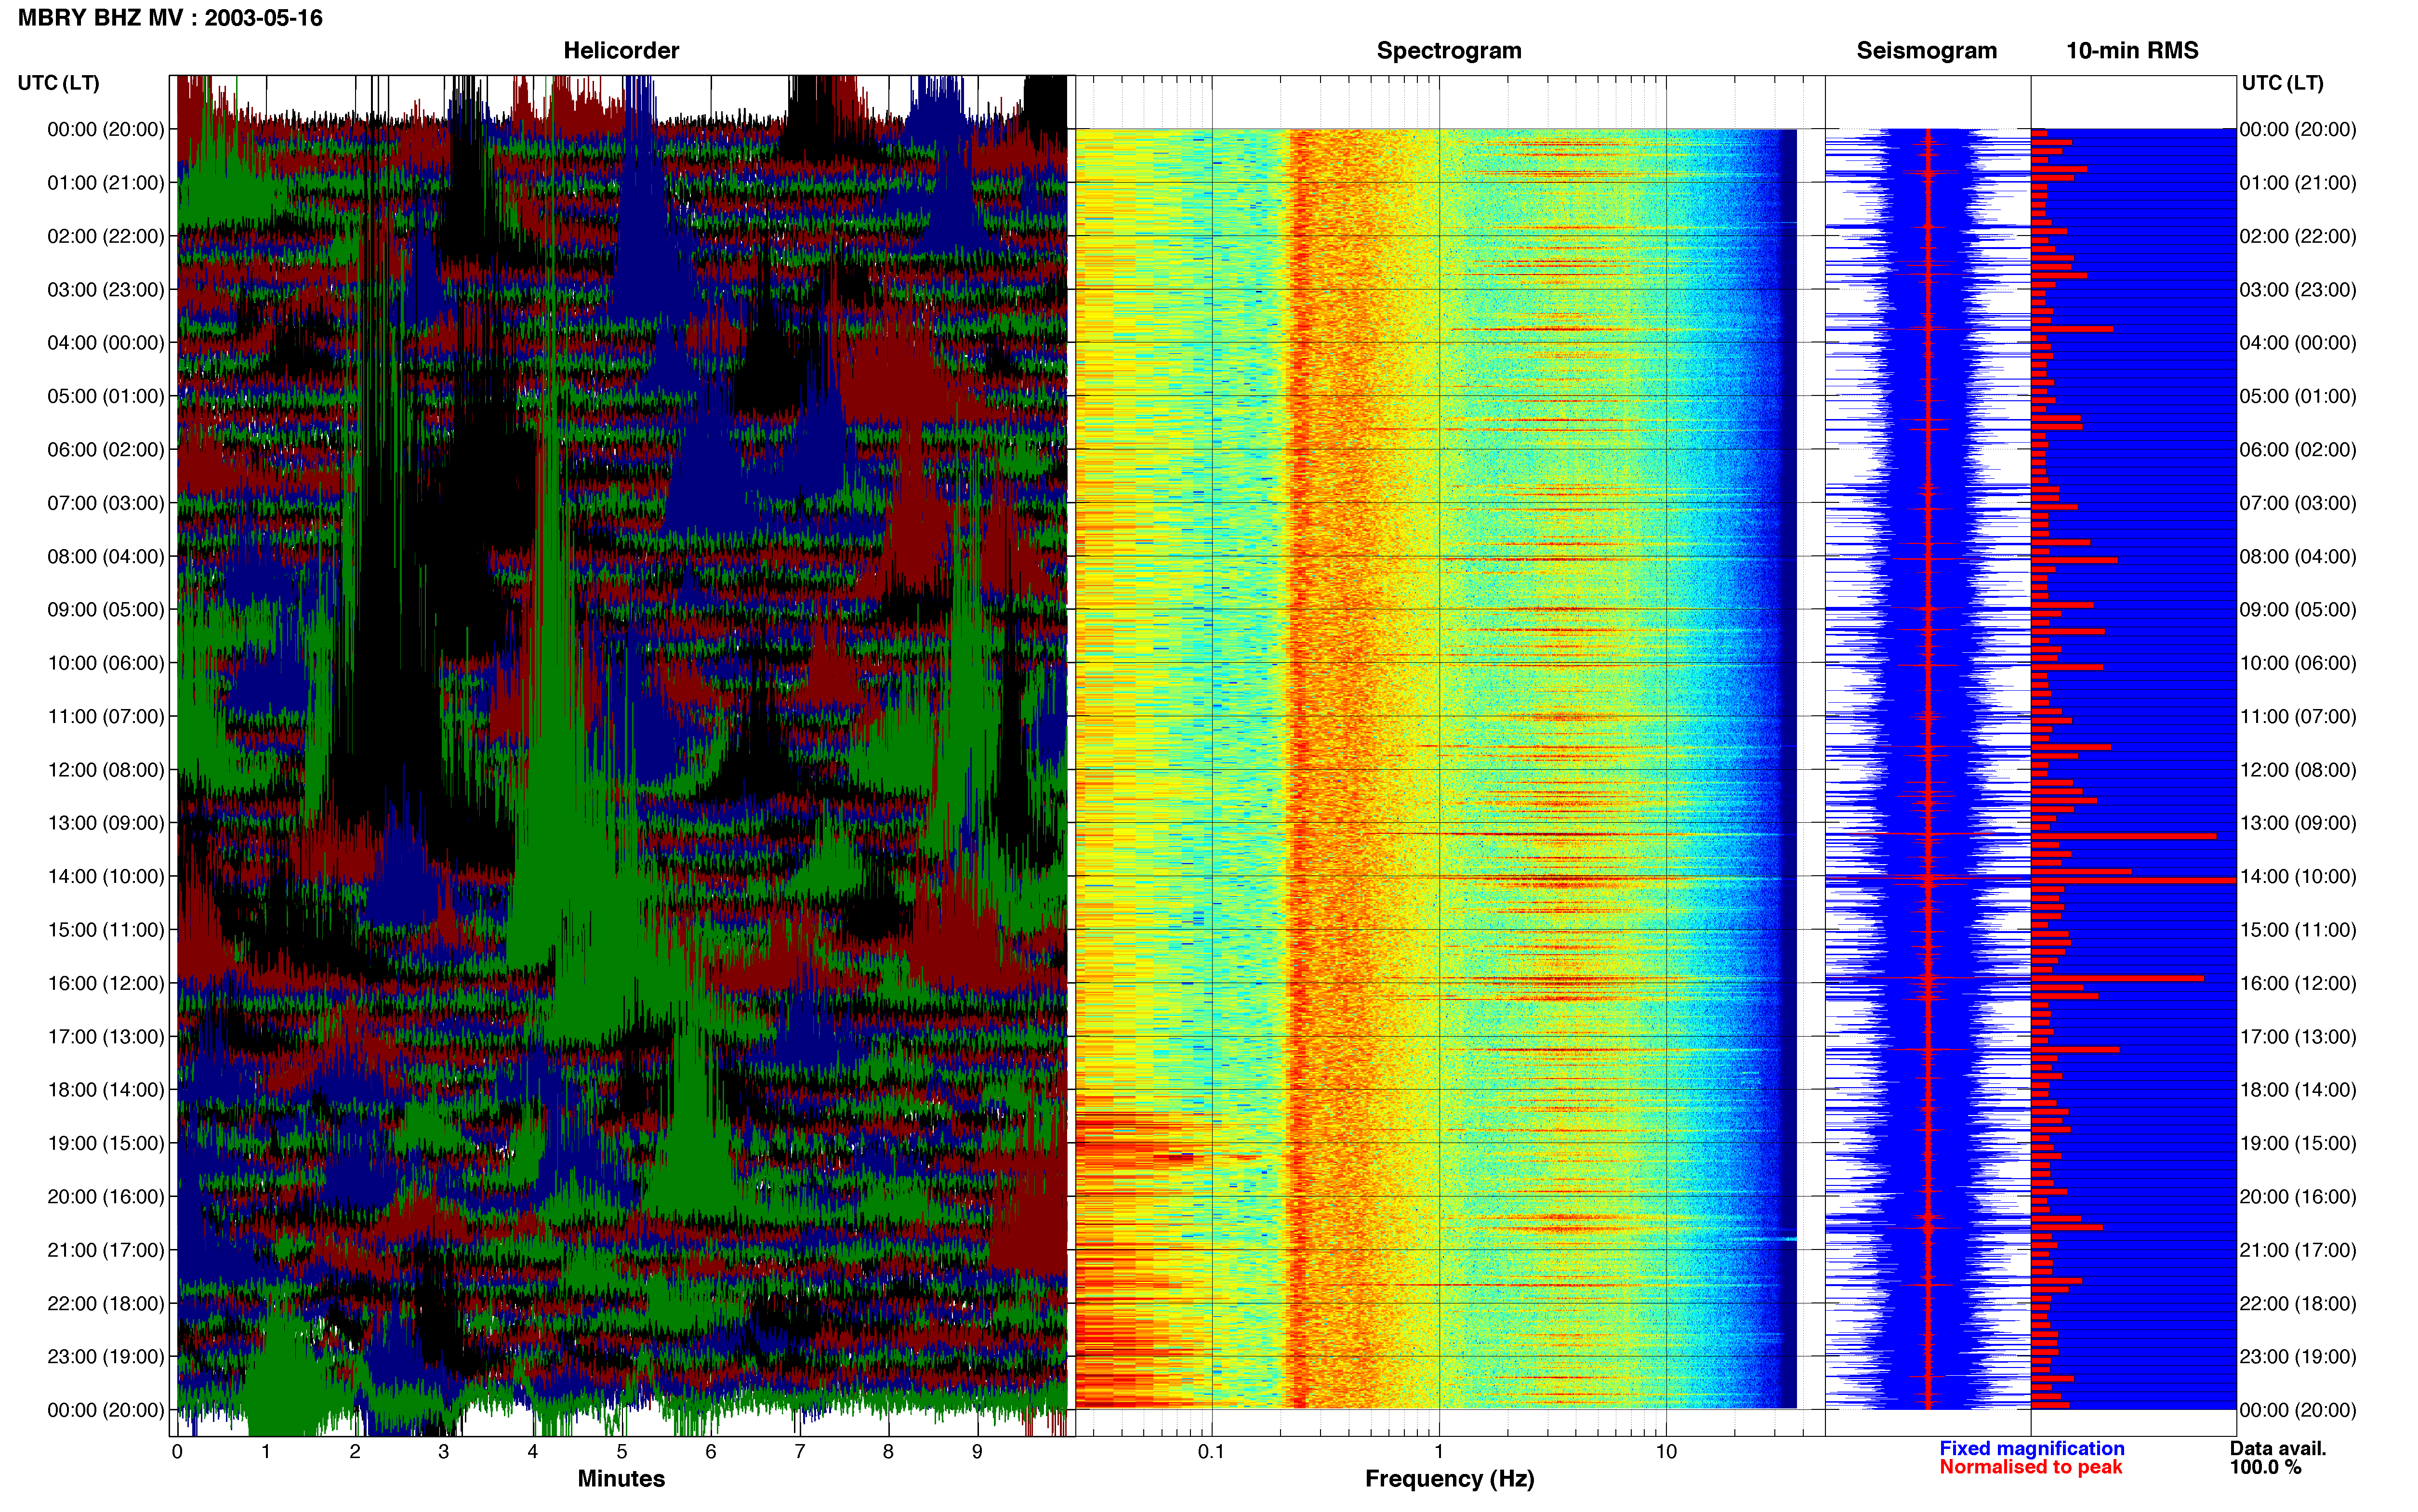The image size is (2418, 1512).
Task: Click the 'Fixed magnification' legend text
Action: pos(2031,1448)
